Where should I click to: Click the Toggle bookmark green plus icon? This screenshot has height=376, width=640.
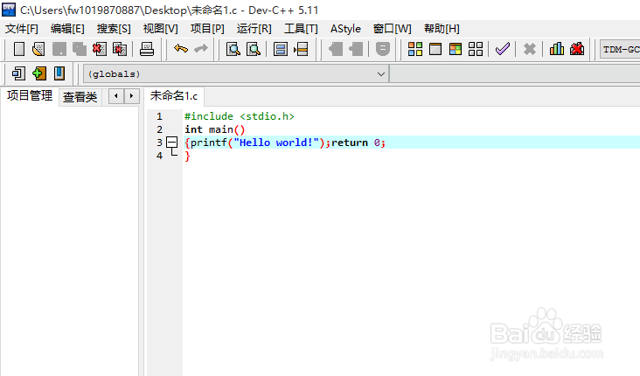(x=38, y=74)
